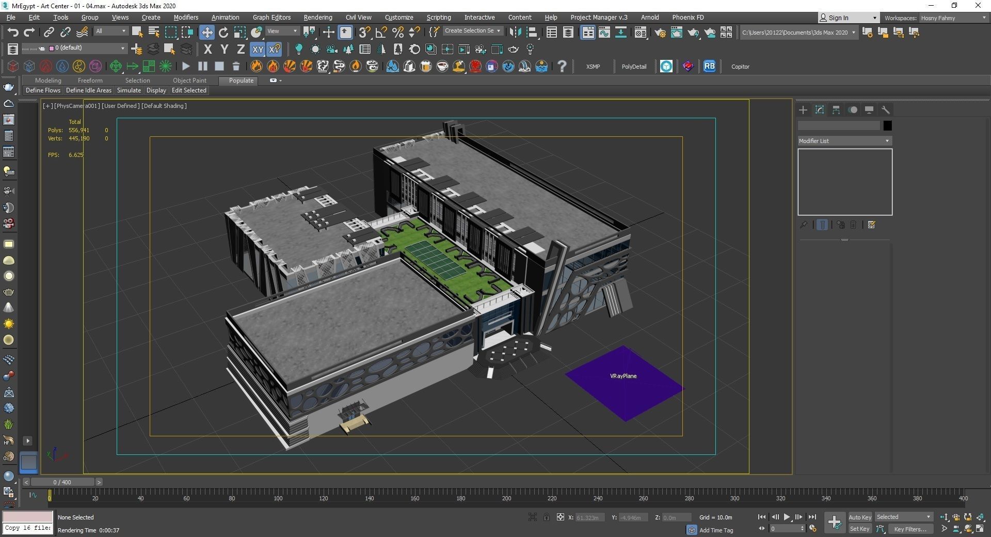
Task: Open the Motion command panel tab
Action: pos(853,110)
